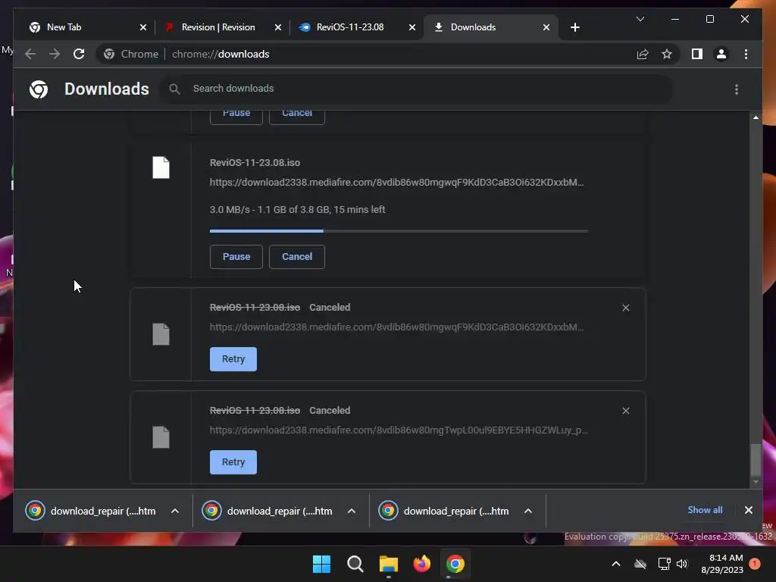Image resolution: width=776 pixels, height=582 pixels.
Task: Toggle the Chrome side panel
Action: coord(697,54)
